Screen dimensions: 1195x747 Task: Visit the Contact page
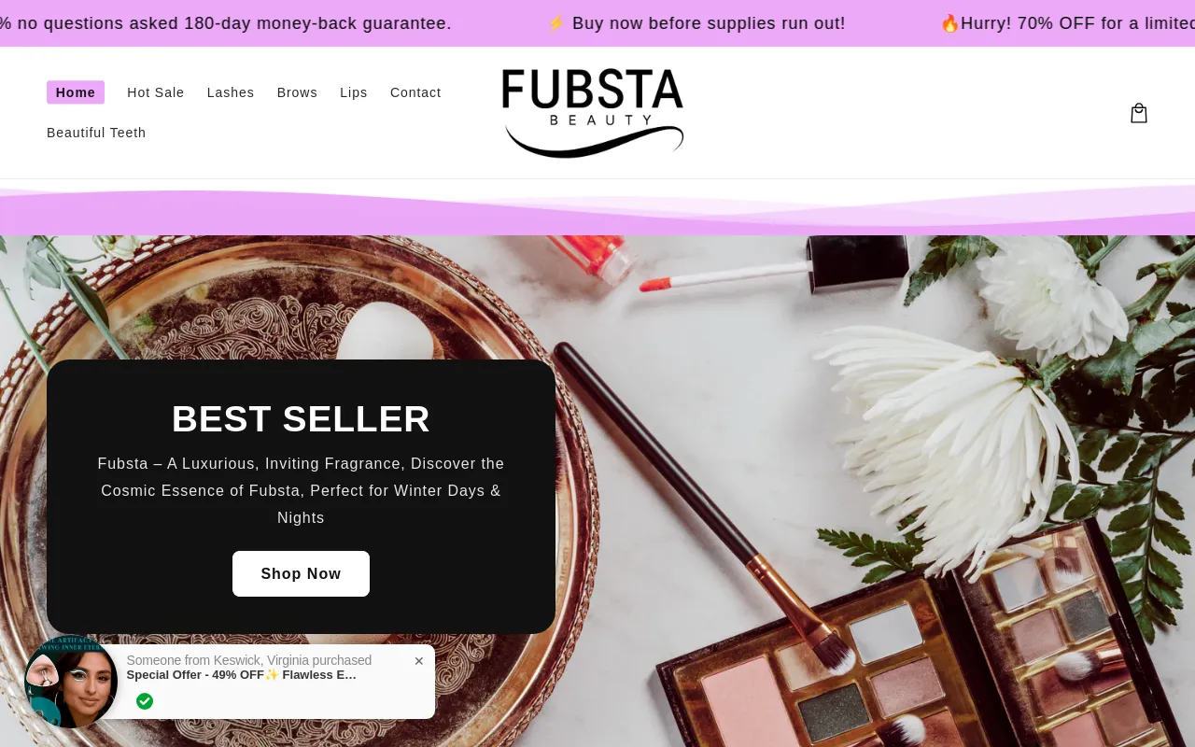pyautogui.click(x=415, y=92)
